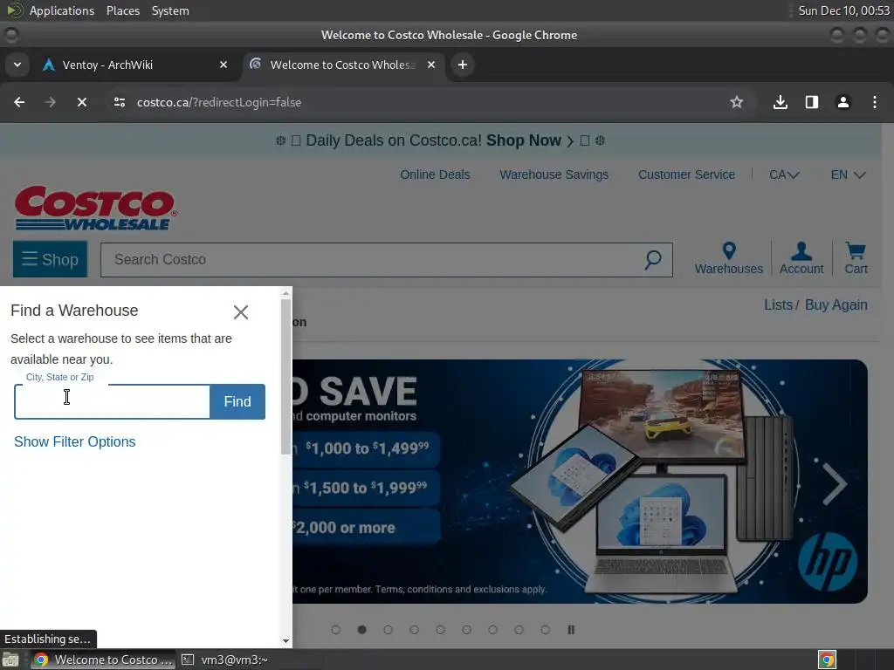The height and width of the screenshot is (670, 894).
Task: Open the Chrome three-dot menu
Action: pyautogui.click(x=875, y=102)
